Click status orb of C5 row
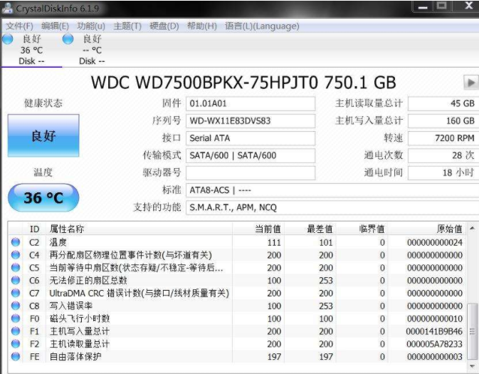Screen dimensions: 479x374 click(x=16, y=268)
